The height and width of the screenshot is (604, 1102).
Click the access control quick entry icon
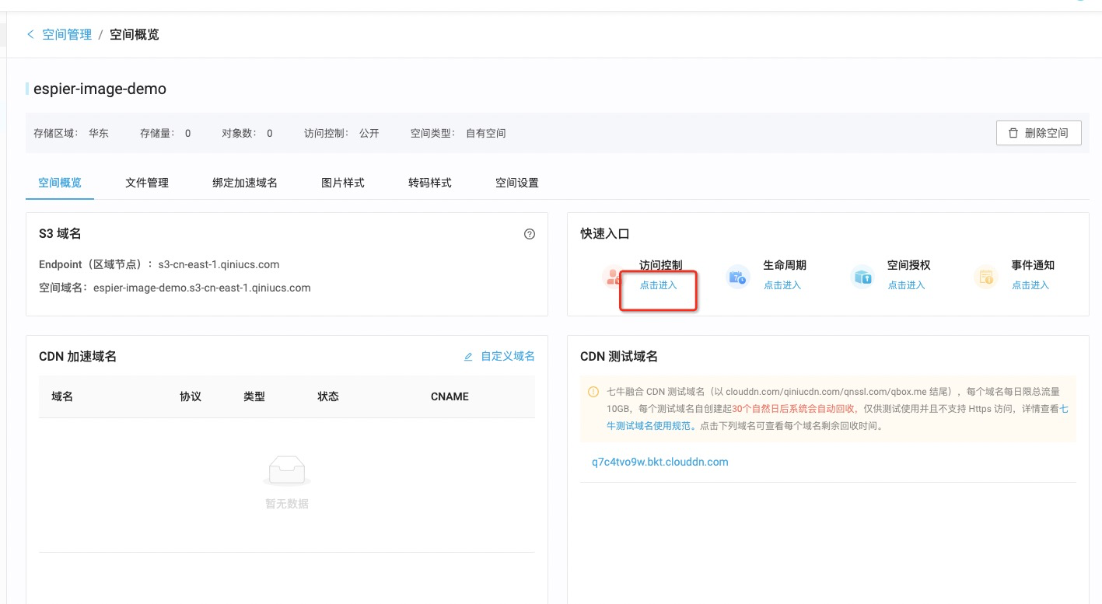point(614,277)
